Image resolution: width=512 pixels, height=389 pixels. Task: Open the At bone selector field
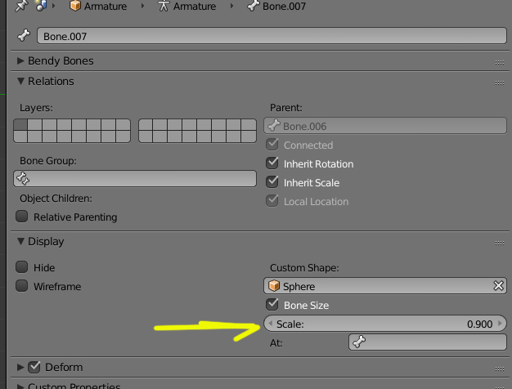[x=428, y=342]
